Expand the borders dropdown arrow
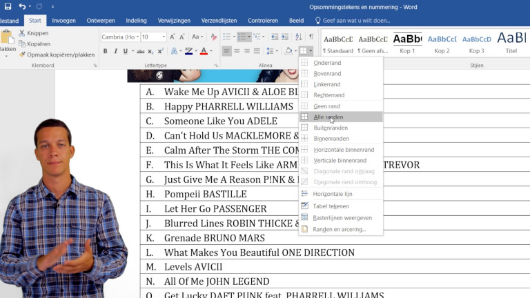The image size is (530, 298). (311, 51)
